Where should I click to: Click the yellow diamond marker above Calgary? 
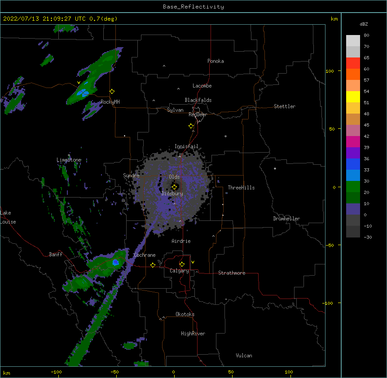click(x=182, y=264)
